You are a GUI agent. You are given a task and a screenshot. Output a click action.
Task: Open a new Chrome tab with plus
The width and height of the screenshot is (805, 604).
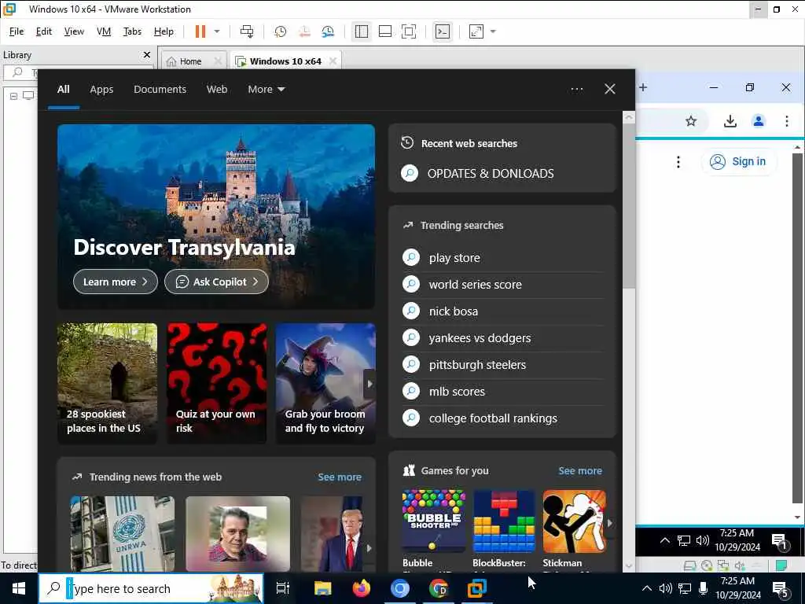(643, 88)
